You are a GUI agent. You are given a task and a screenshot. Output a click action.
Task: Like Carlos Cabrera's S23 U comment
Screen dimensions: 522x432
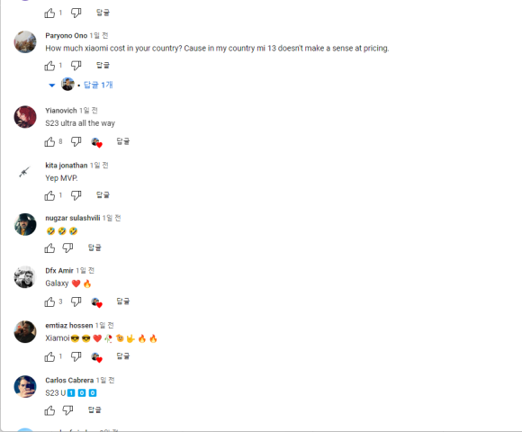[49, 410]
